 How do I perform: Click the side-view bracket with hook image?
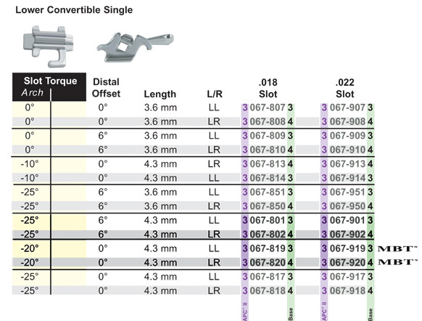point(135,47)
